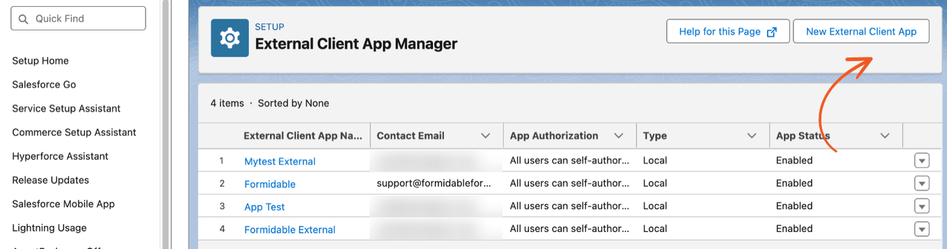Screen dimensions: 947x249
Task: Open Hyperforce Assistant in sidebar
Action: tap(60, 156)
